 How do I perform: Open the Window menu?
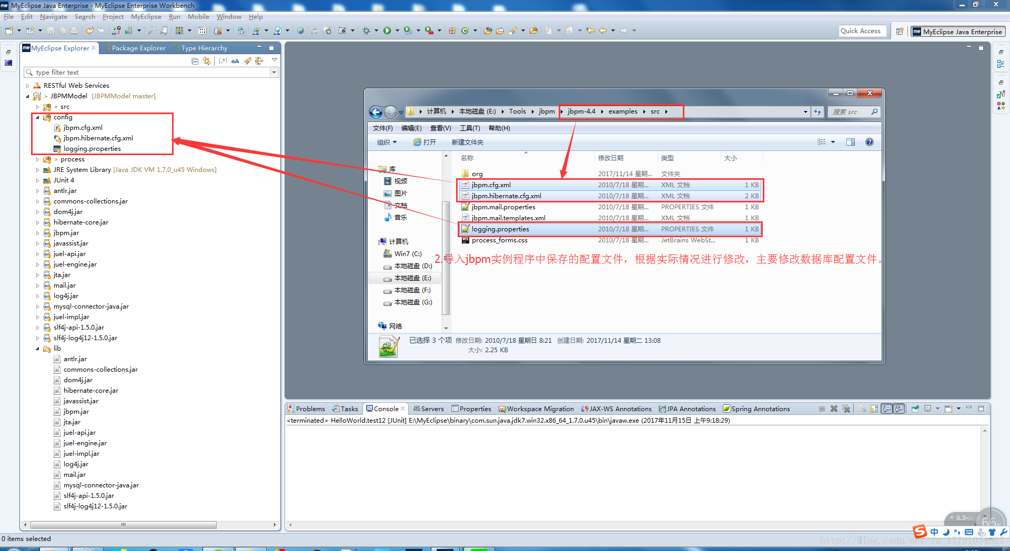coord(229,17)
